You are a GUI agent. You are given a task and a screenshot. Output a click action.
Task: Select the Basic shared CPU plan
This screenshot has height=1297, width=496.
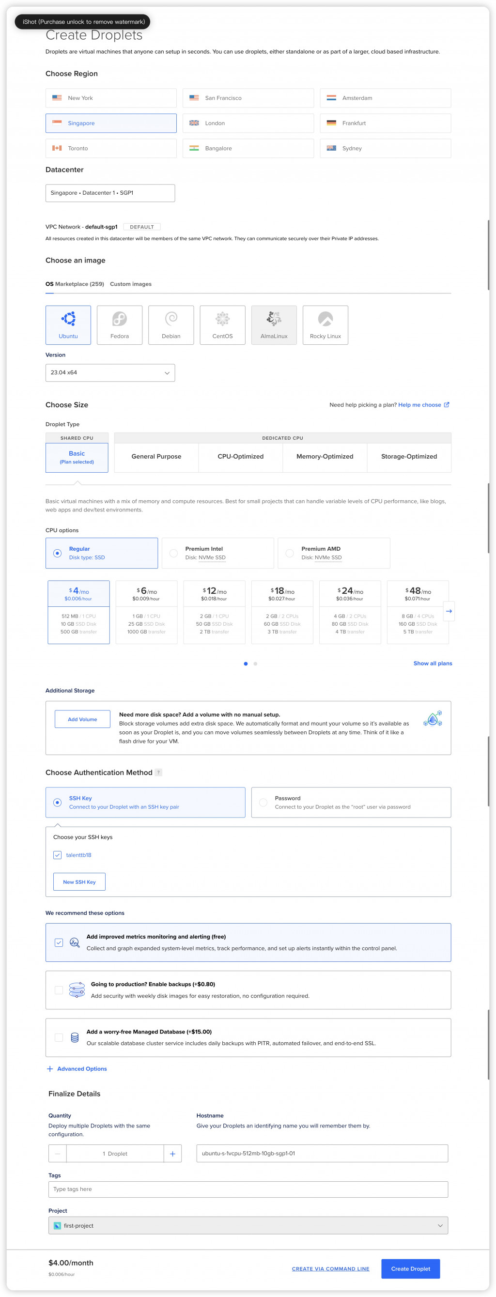click(x=77, y=457)
